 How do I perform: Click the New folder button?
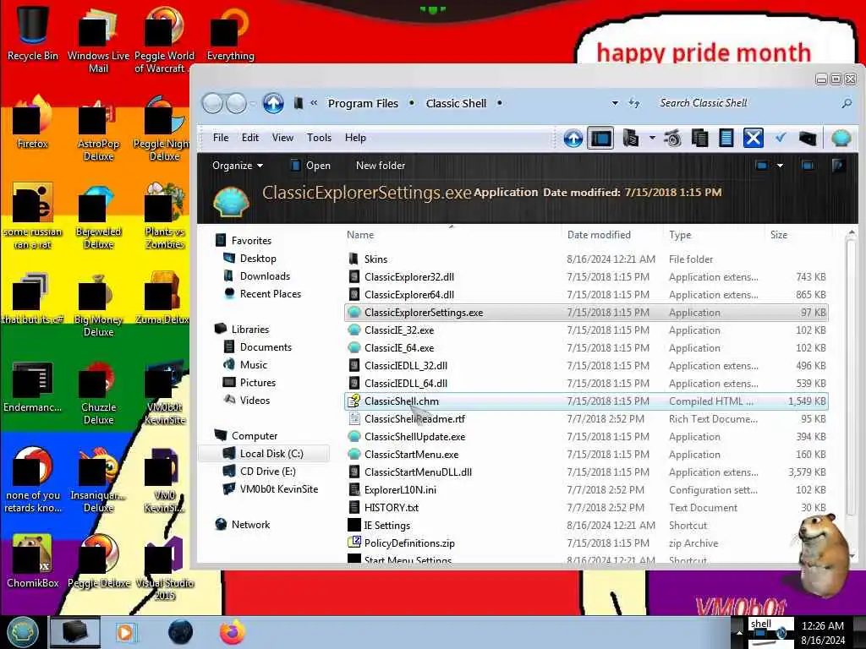380,166
